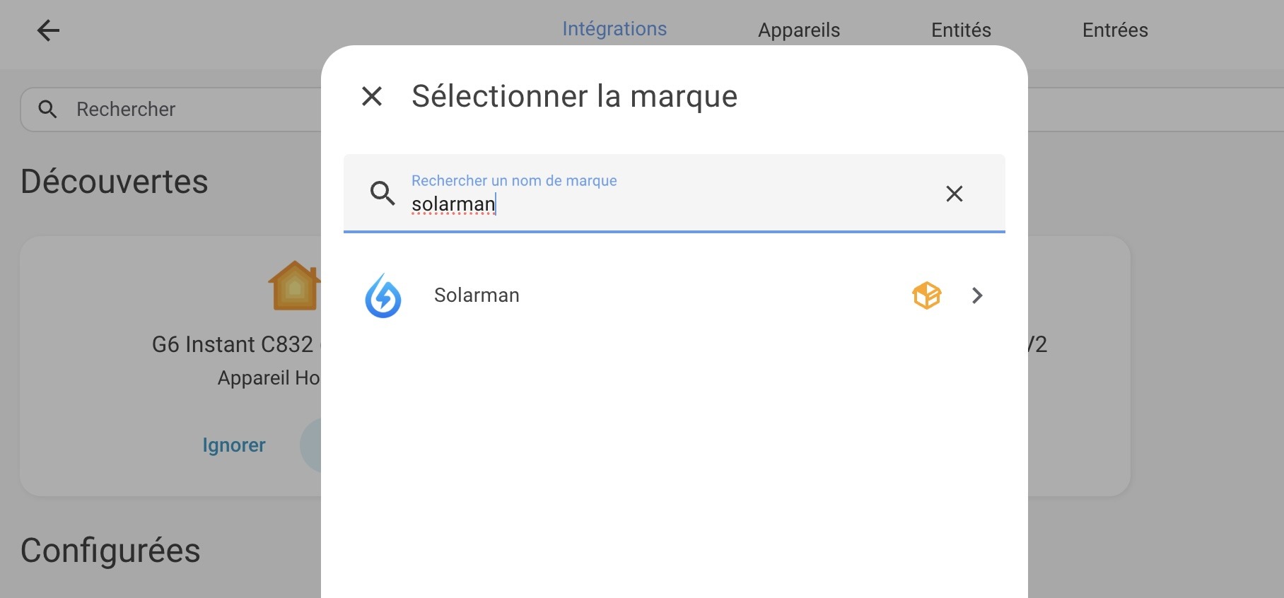Click the magnifier icon in brand search
This screenshot has height=598, width=1284.
click(x=383, y=193)
